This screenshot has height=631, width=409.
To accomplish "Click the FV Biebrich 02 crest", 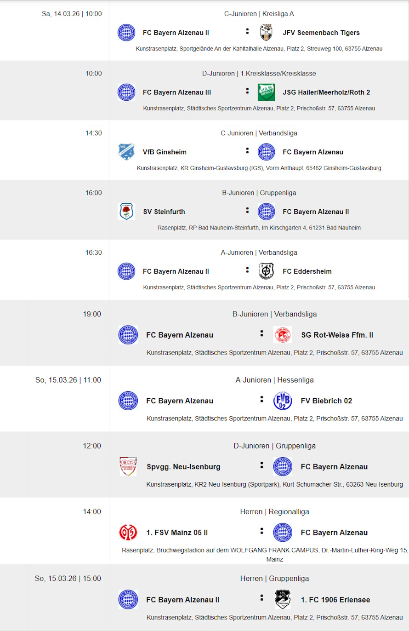I will 282,401.
